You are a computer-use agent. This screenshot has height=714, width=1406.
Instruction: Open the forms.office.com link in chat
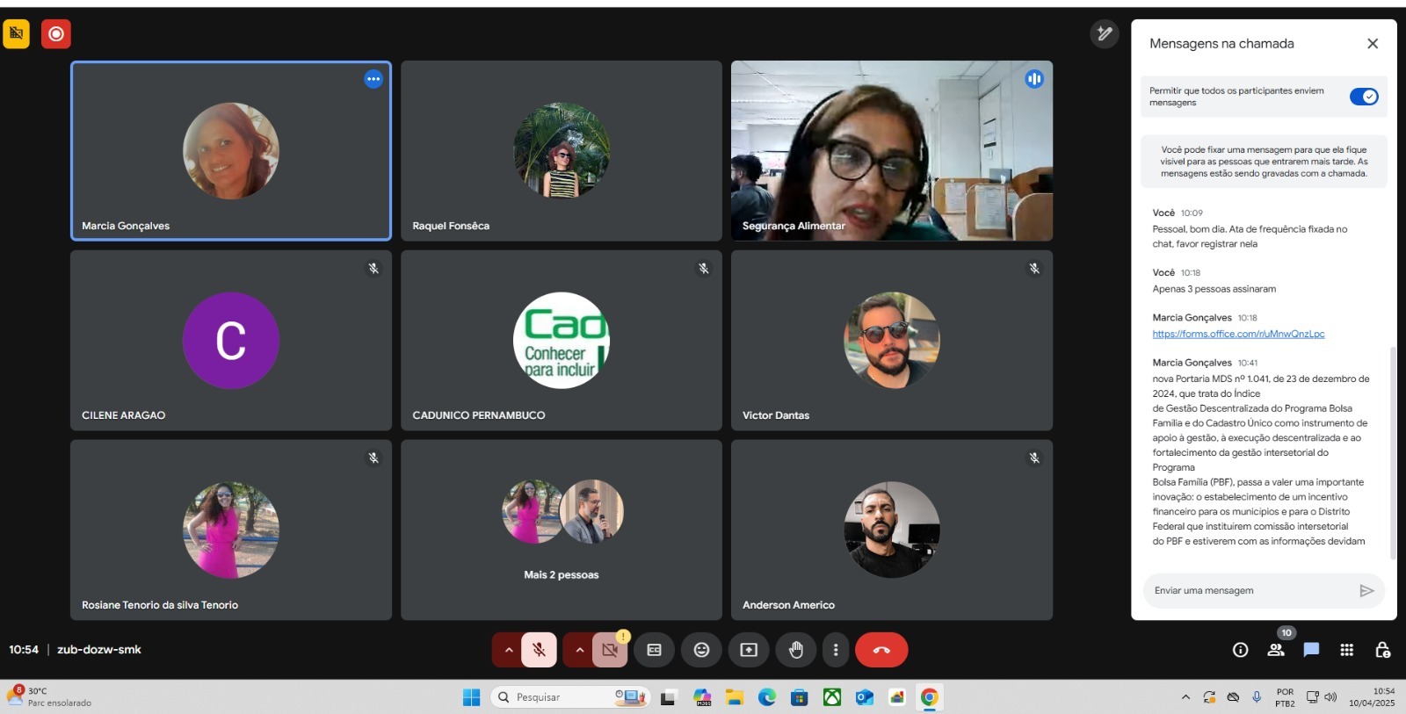(x=1238, y=334)
